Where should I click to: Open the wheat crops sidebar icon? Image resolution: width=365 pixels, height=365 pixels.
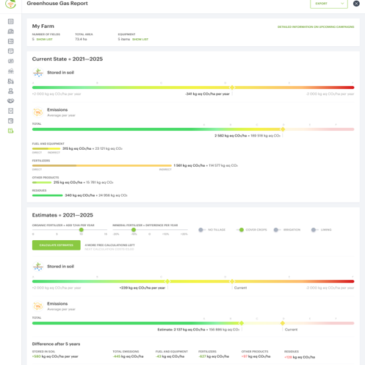tap(11, 61)
